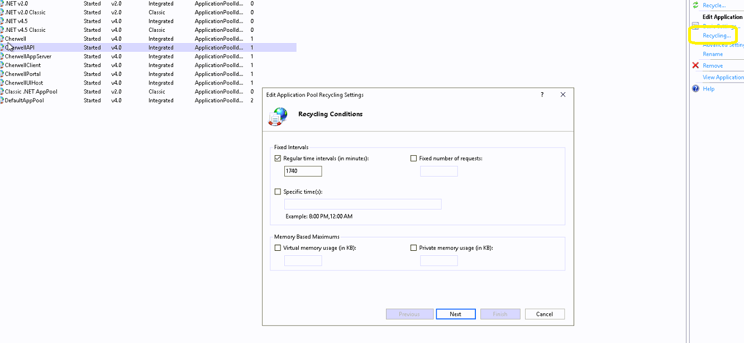Screen dimensions: 744x343
Task: Click the red Remove X icon
Action: (x=695, y=65)
